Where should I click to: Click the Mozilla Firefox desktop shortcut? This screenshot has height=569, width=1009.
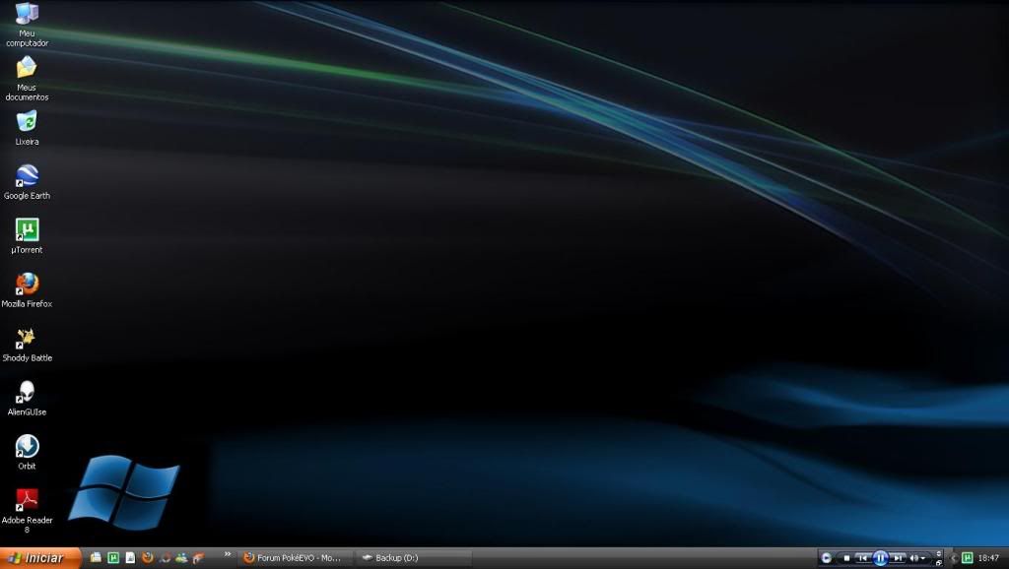pos(27,284)
